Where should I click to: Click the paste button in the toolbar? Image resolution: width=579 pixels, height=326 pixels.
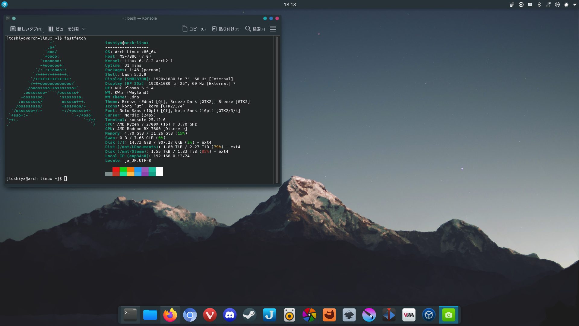226,29
